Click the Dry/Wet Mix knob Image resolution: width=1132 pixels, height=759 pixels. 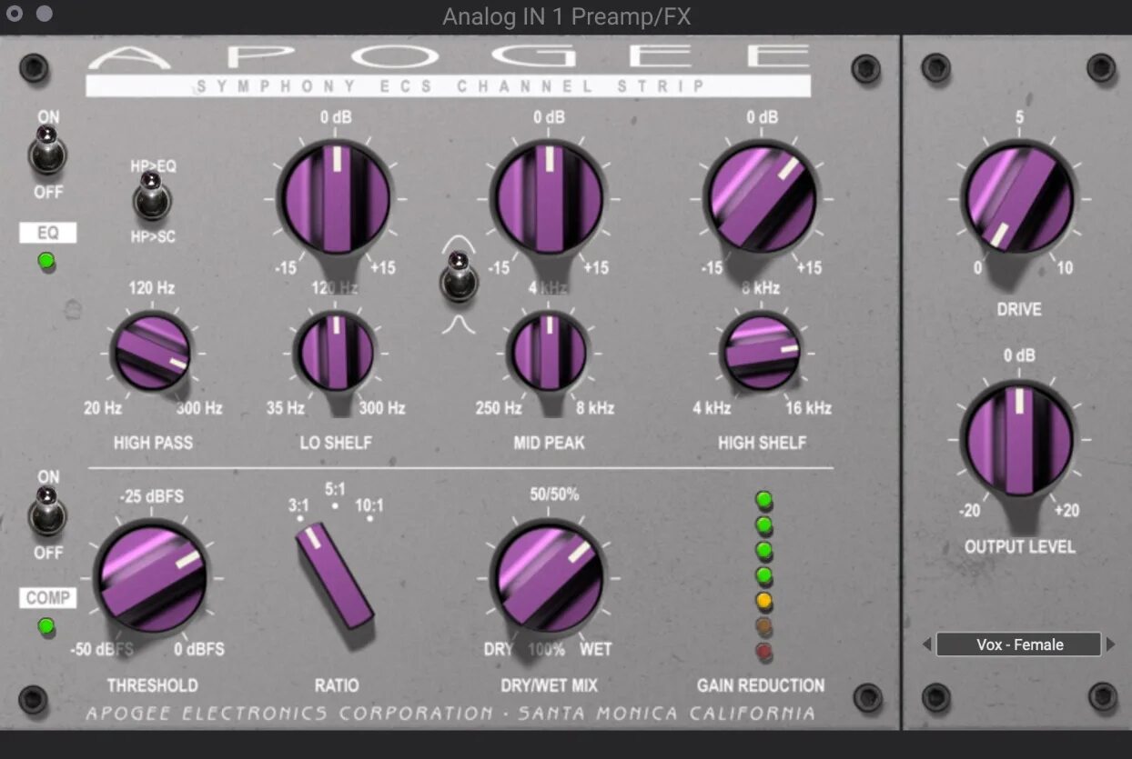pyautogui.click(x=549, y=577)
